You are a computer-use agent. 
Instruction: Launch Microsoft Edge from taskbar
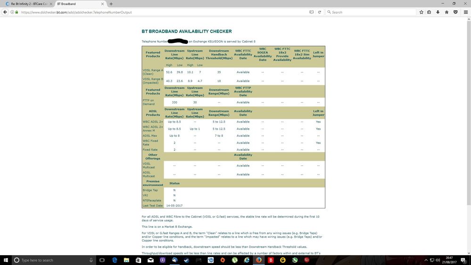coord(115,260)
